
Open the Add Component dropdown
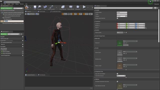coord(7,8)
